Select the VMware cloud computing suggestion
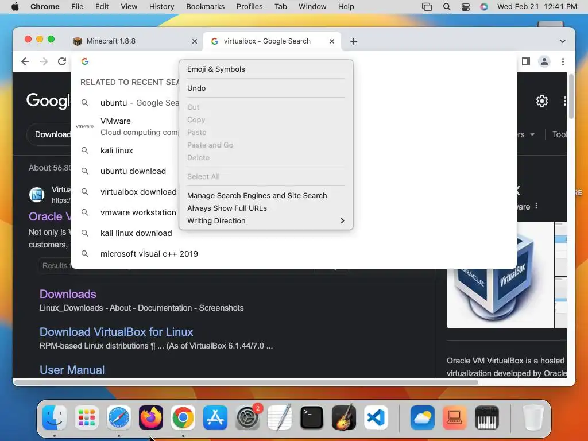The width and height of the screenshot is (588, 441). coord(126,126)
